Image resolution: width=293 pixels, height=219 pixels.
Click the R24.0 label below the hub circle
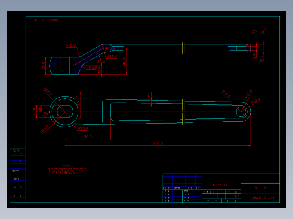45,129
